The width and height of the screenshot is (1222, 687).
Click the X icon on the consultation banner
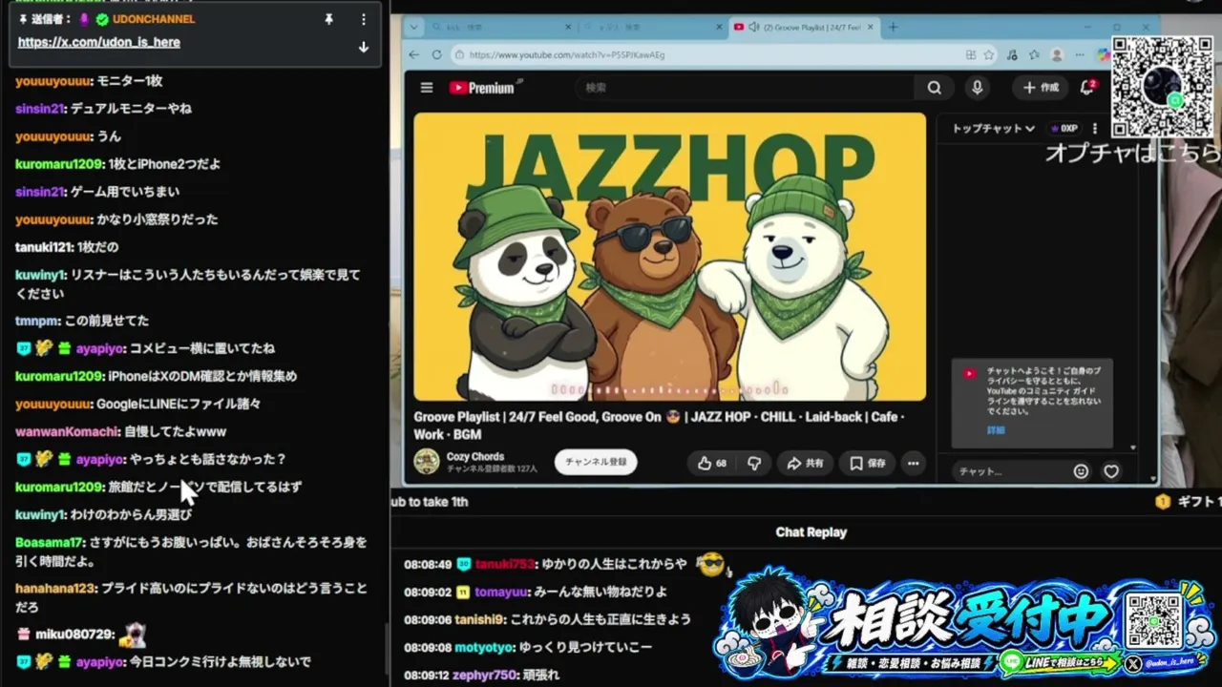tap(1133, 662)
